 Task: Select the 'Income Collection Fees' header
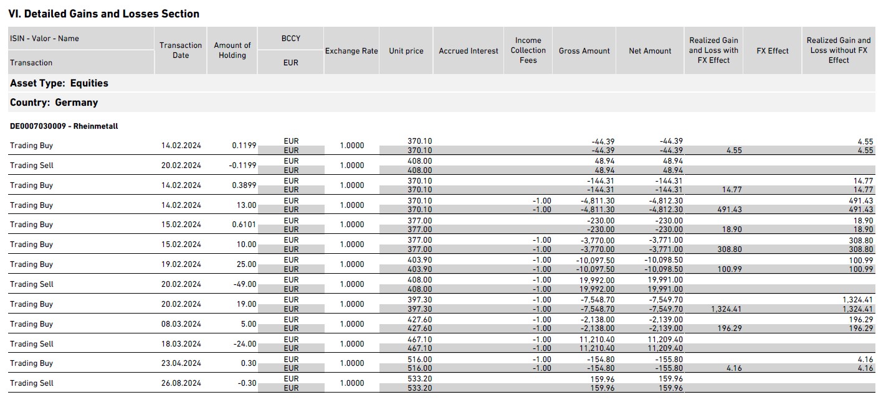point(528,50)
